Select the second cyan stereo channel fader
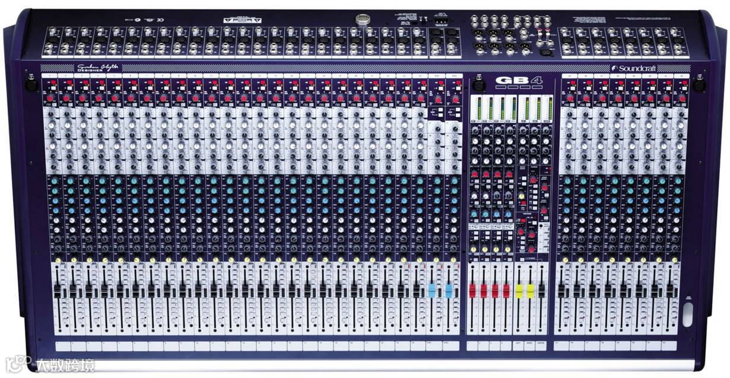The image size is (730, 378). [x=449, y=291]
